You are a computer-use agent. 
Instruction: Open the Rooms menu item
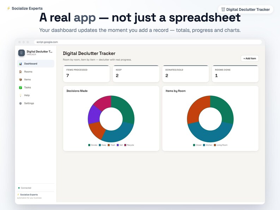pyautogui.click(x=36, y=72)
